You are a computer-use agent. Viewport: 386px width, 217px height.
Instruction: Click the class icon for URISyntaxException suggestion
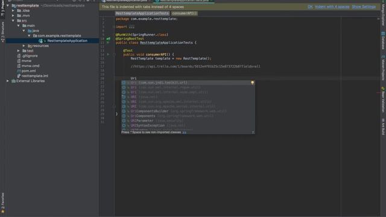pos(124,125)
